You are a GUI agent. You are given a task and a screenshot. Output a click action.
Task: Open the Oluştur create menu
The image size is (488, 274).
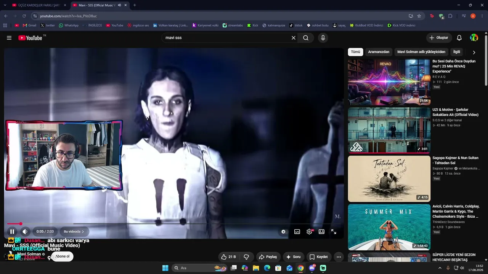439,38
